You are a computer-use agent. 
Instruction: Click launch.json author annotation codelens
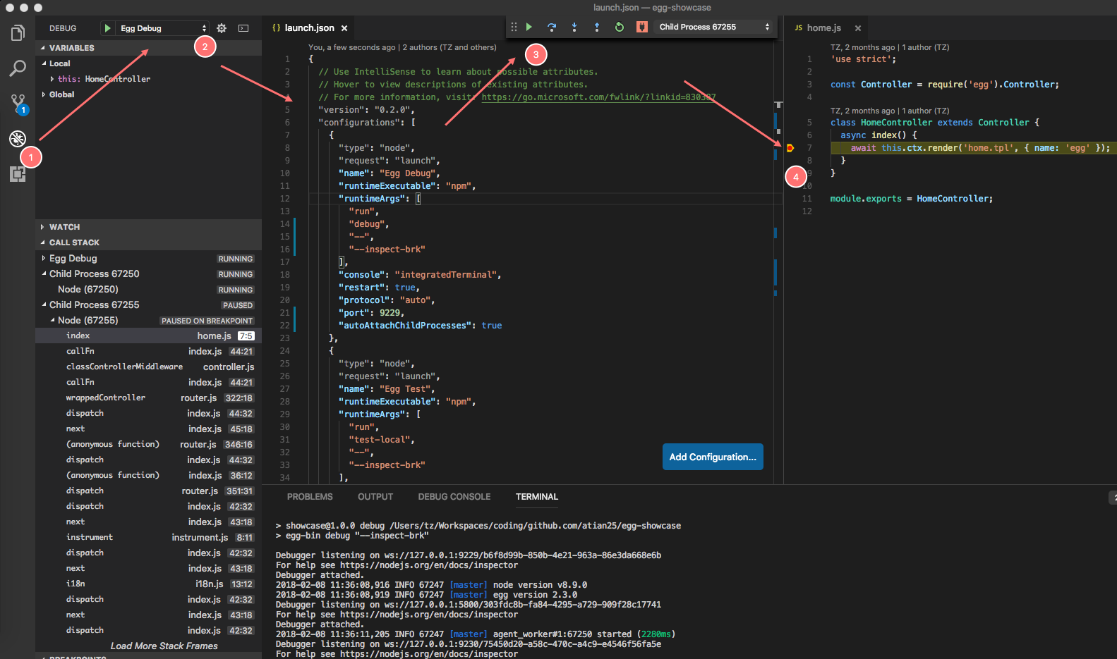pos(402,47)
